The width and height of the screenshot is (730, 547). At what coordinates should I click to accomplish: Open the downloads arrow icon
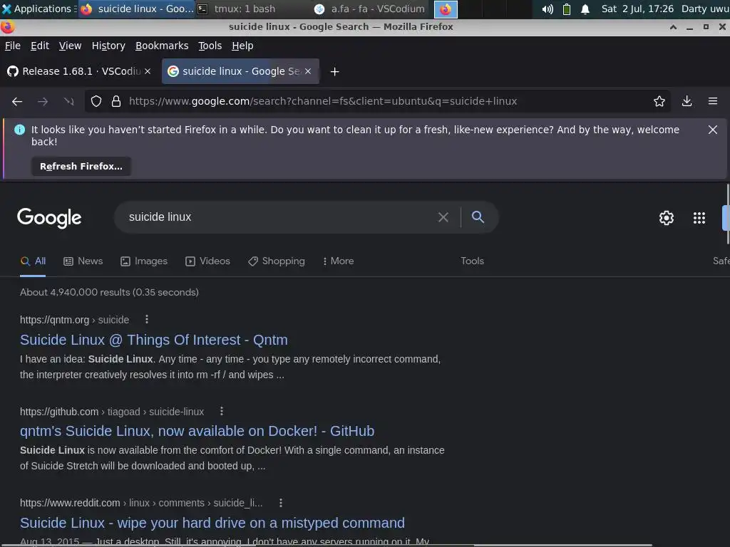(x=687, y=101)
